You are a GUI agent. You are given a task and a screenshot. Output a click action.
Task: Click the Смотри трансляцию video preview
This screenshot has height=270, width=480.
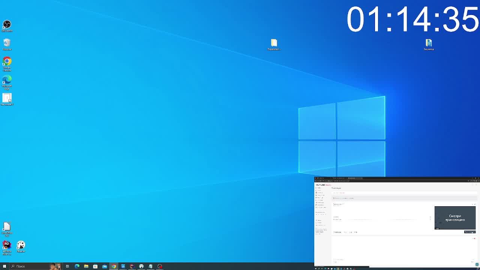click(455, 217)
